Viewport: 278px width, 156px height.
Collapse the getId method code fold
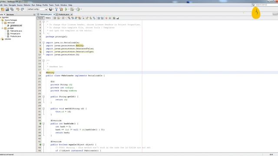click(43, 97)
